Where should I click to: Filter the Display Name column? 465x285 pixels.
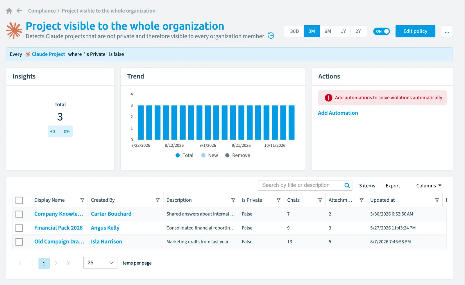(82, 200)
